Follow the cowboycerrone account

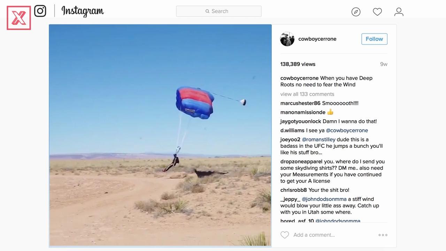(374, 39)
